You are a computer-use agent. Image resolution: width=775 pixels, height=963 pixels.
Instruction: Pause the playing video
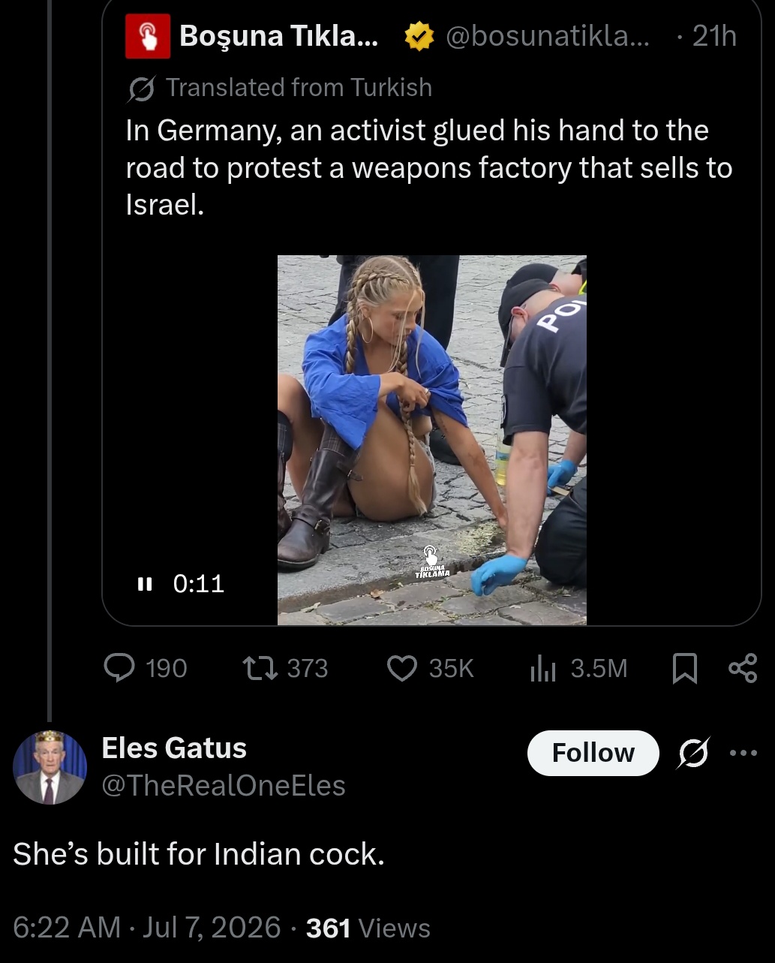point(145,583)
